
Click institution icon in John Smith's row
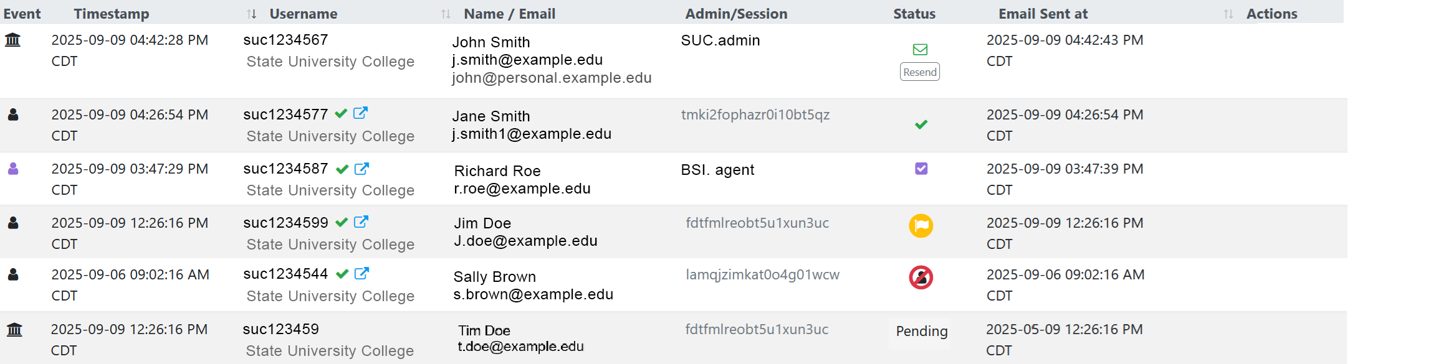click(x=12, y=40)
